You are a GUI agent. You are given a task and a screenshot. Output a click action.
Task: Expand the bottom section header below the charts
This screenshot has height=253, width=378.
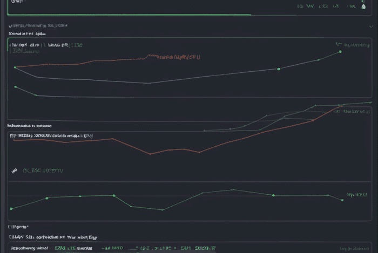[x=18, y=227]
